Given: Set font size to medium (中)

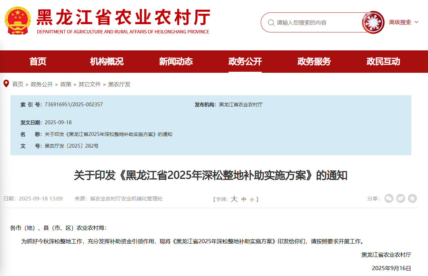Looking at the screenshot, I should 244,199.
